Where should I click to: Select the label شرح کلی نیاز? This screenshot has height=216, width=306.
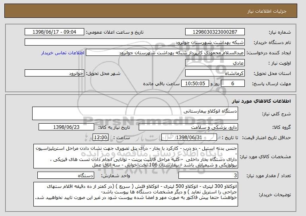pyautogui.click(x=276, y=114)
